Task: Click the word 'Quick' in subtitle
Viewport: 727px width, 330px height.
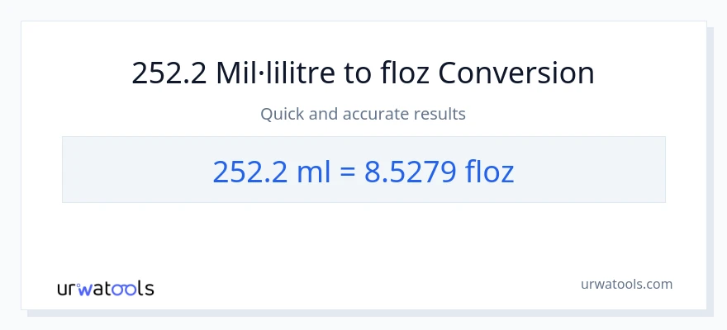Action: click(282, 114)
